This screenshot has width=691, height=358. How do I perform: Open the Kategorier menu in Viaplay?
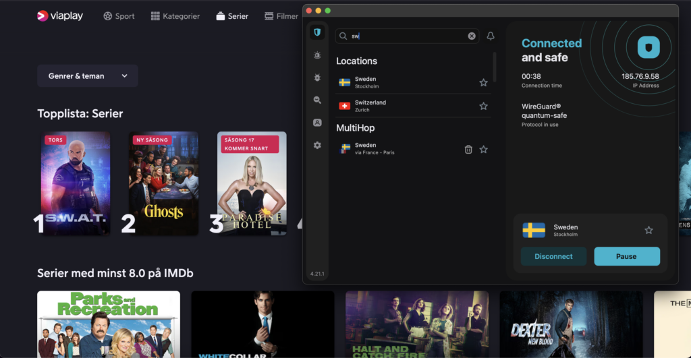[x=175, y=16]
